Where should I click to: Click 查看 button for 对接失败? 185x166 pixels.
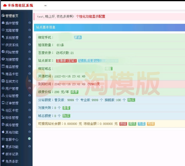coord(66,108)
